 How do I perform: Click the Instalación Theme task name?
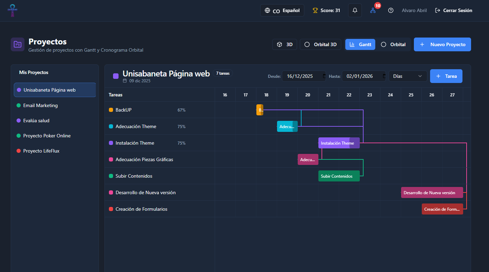tap(135, 143)
